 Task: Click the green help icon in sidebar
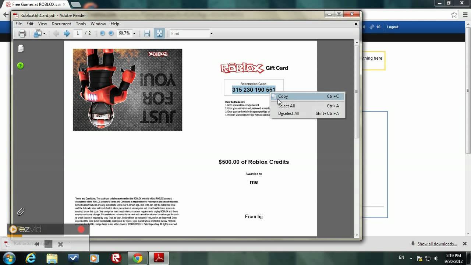pos(20,66)
